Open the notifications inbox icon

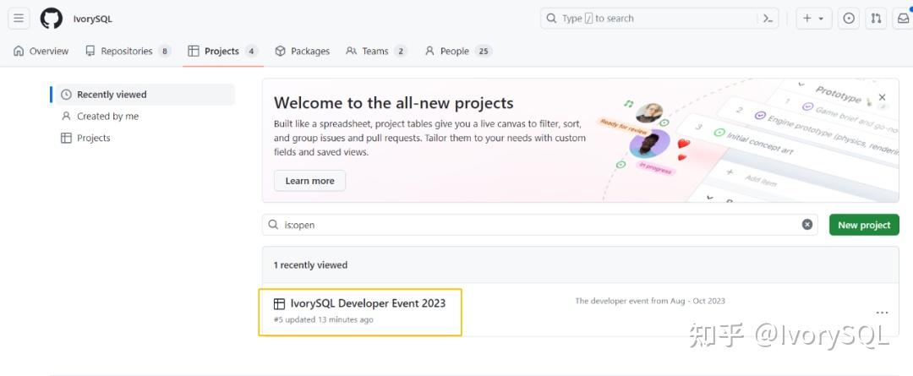coord(902,19)
